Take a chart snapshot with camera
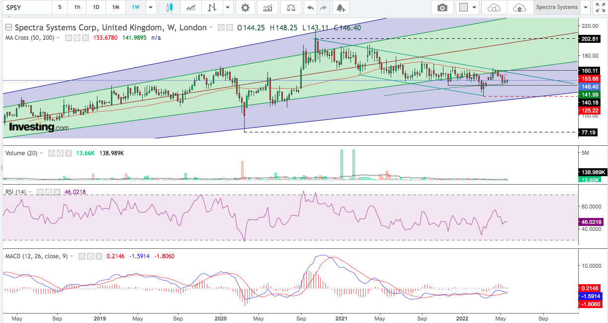 (442, 7)
